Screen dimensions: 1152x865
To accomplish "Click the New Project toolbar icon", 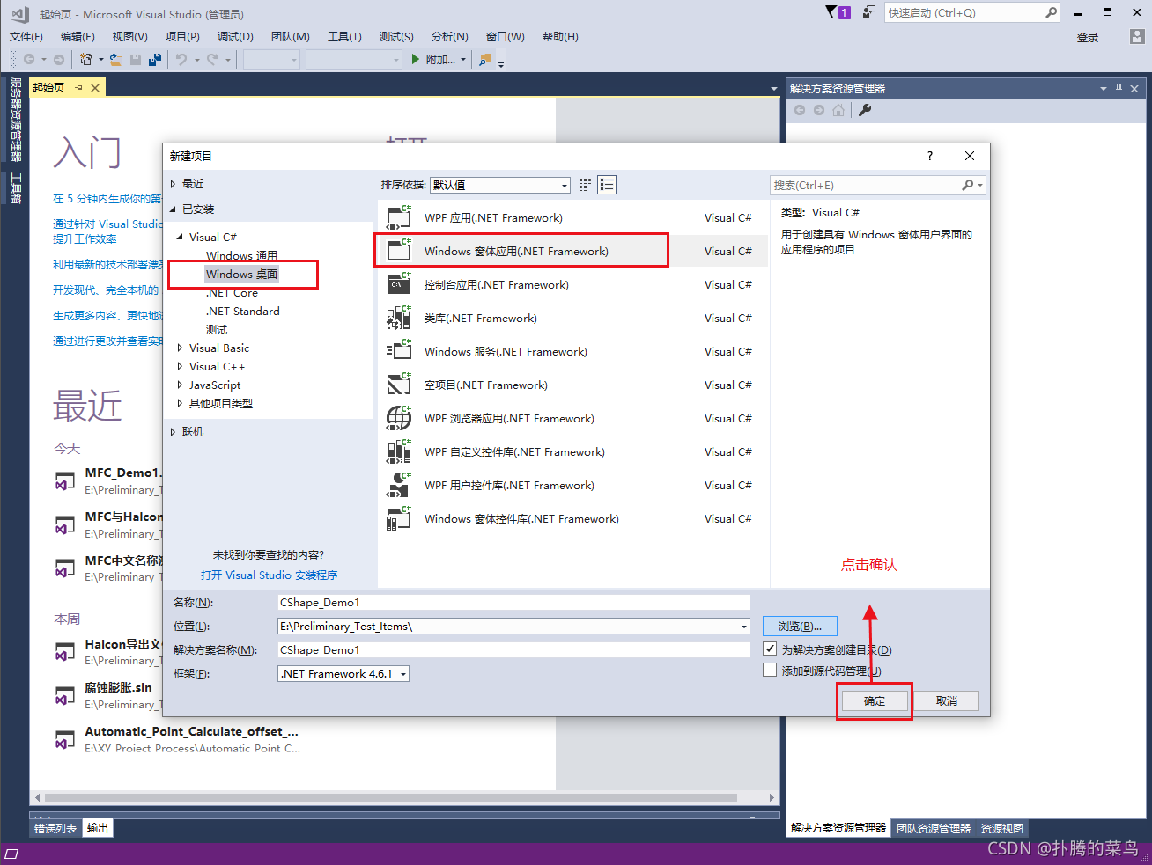I will tap(85, 59).
